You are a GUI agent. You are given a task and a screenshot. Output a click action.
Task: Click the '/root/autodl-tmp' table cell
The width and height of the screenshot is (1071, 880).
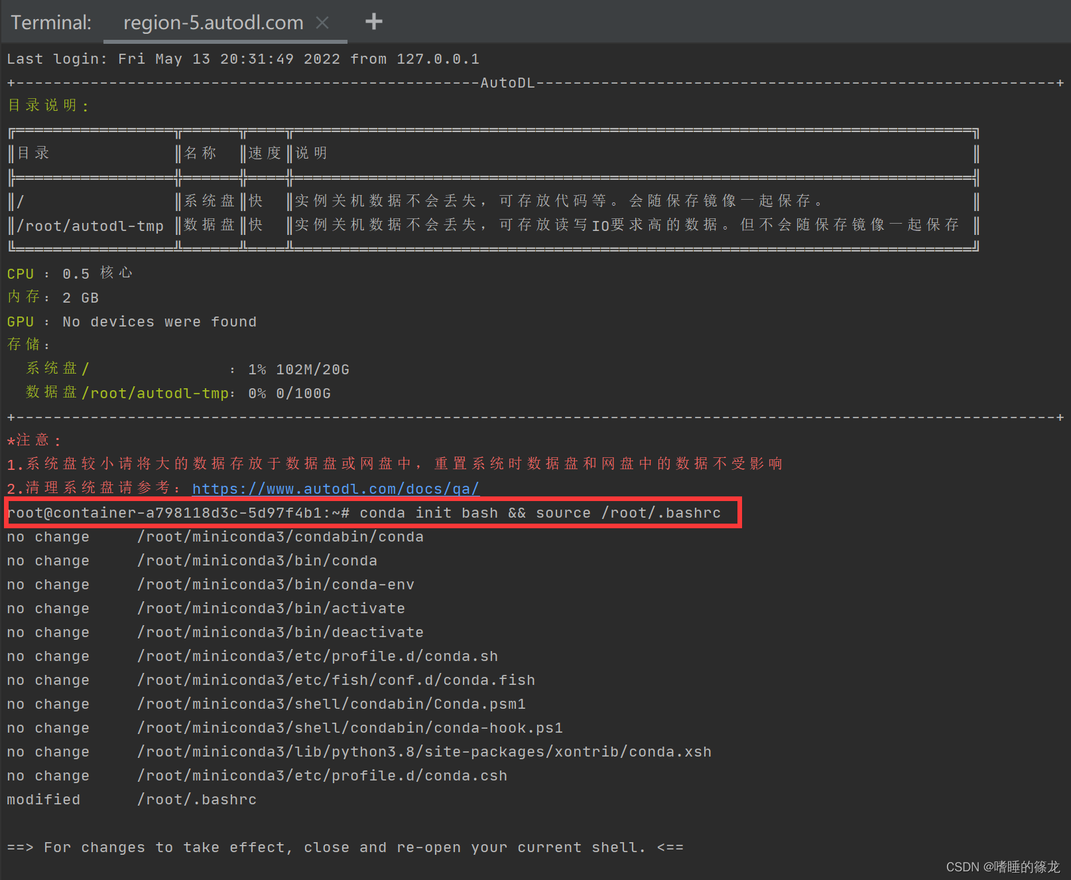click(90, 226)
